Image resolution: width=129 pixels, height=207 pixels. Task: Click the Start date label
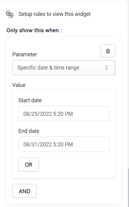point(30,100)
